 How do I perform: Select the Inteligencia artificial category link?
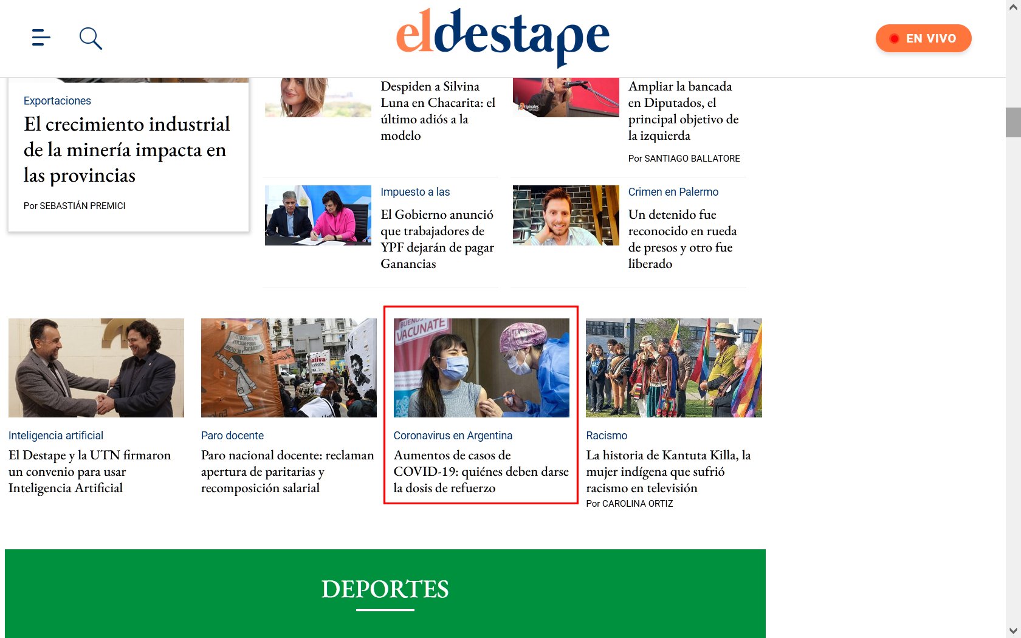(56, 436)
